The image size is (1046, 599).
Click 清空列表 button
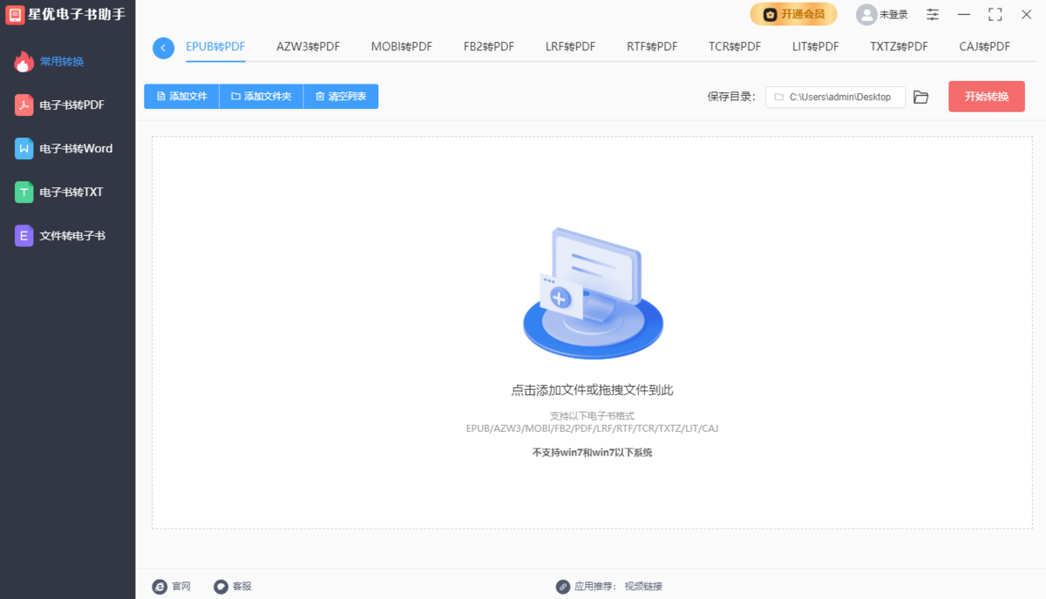click(x=341, y=97)
